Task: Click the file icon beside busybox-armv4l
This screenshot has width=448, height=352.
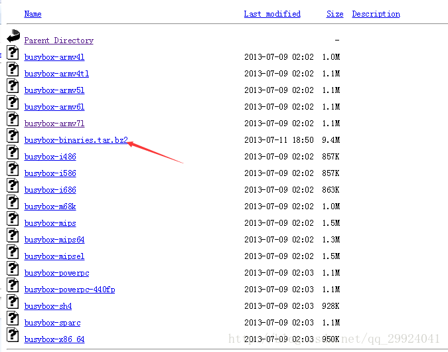Action: coord(13,52)
